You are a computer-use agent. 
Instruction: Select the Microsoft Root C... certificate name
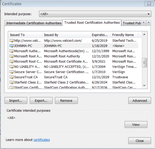coord(28,62)
